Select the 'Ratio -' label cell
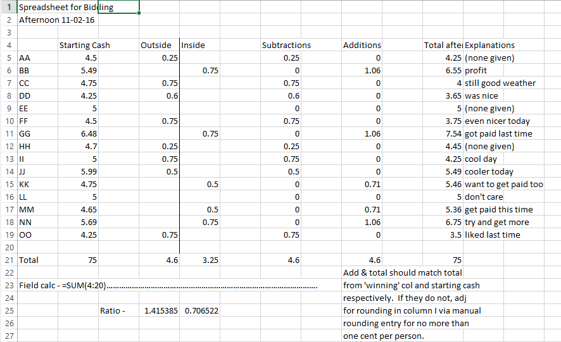 pos(113,310)
